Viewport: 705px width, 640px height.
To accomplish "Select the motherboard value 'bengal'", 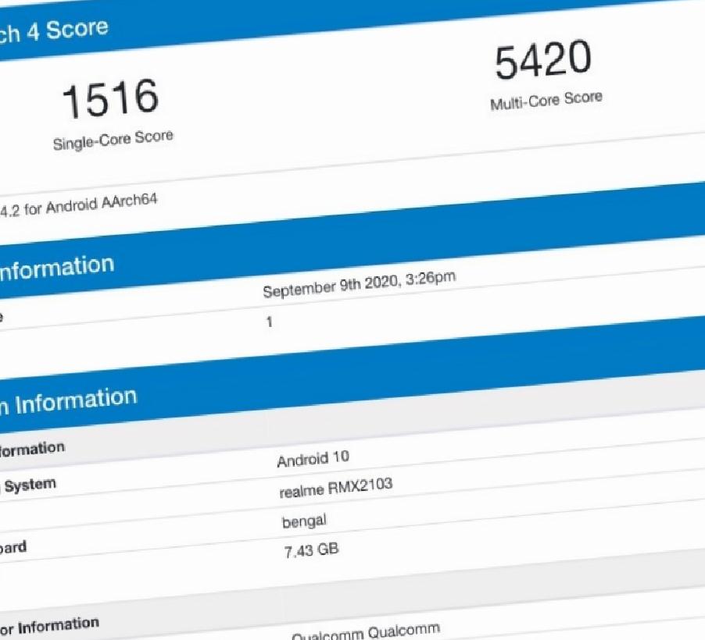I will [x=304, y=521].
